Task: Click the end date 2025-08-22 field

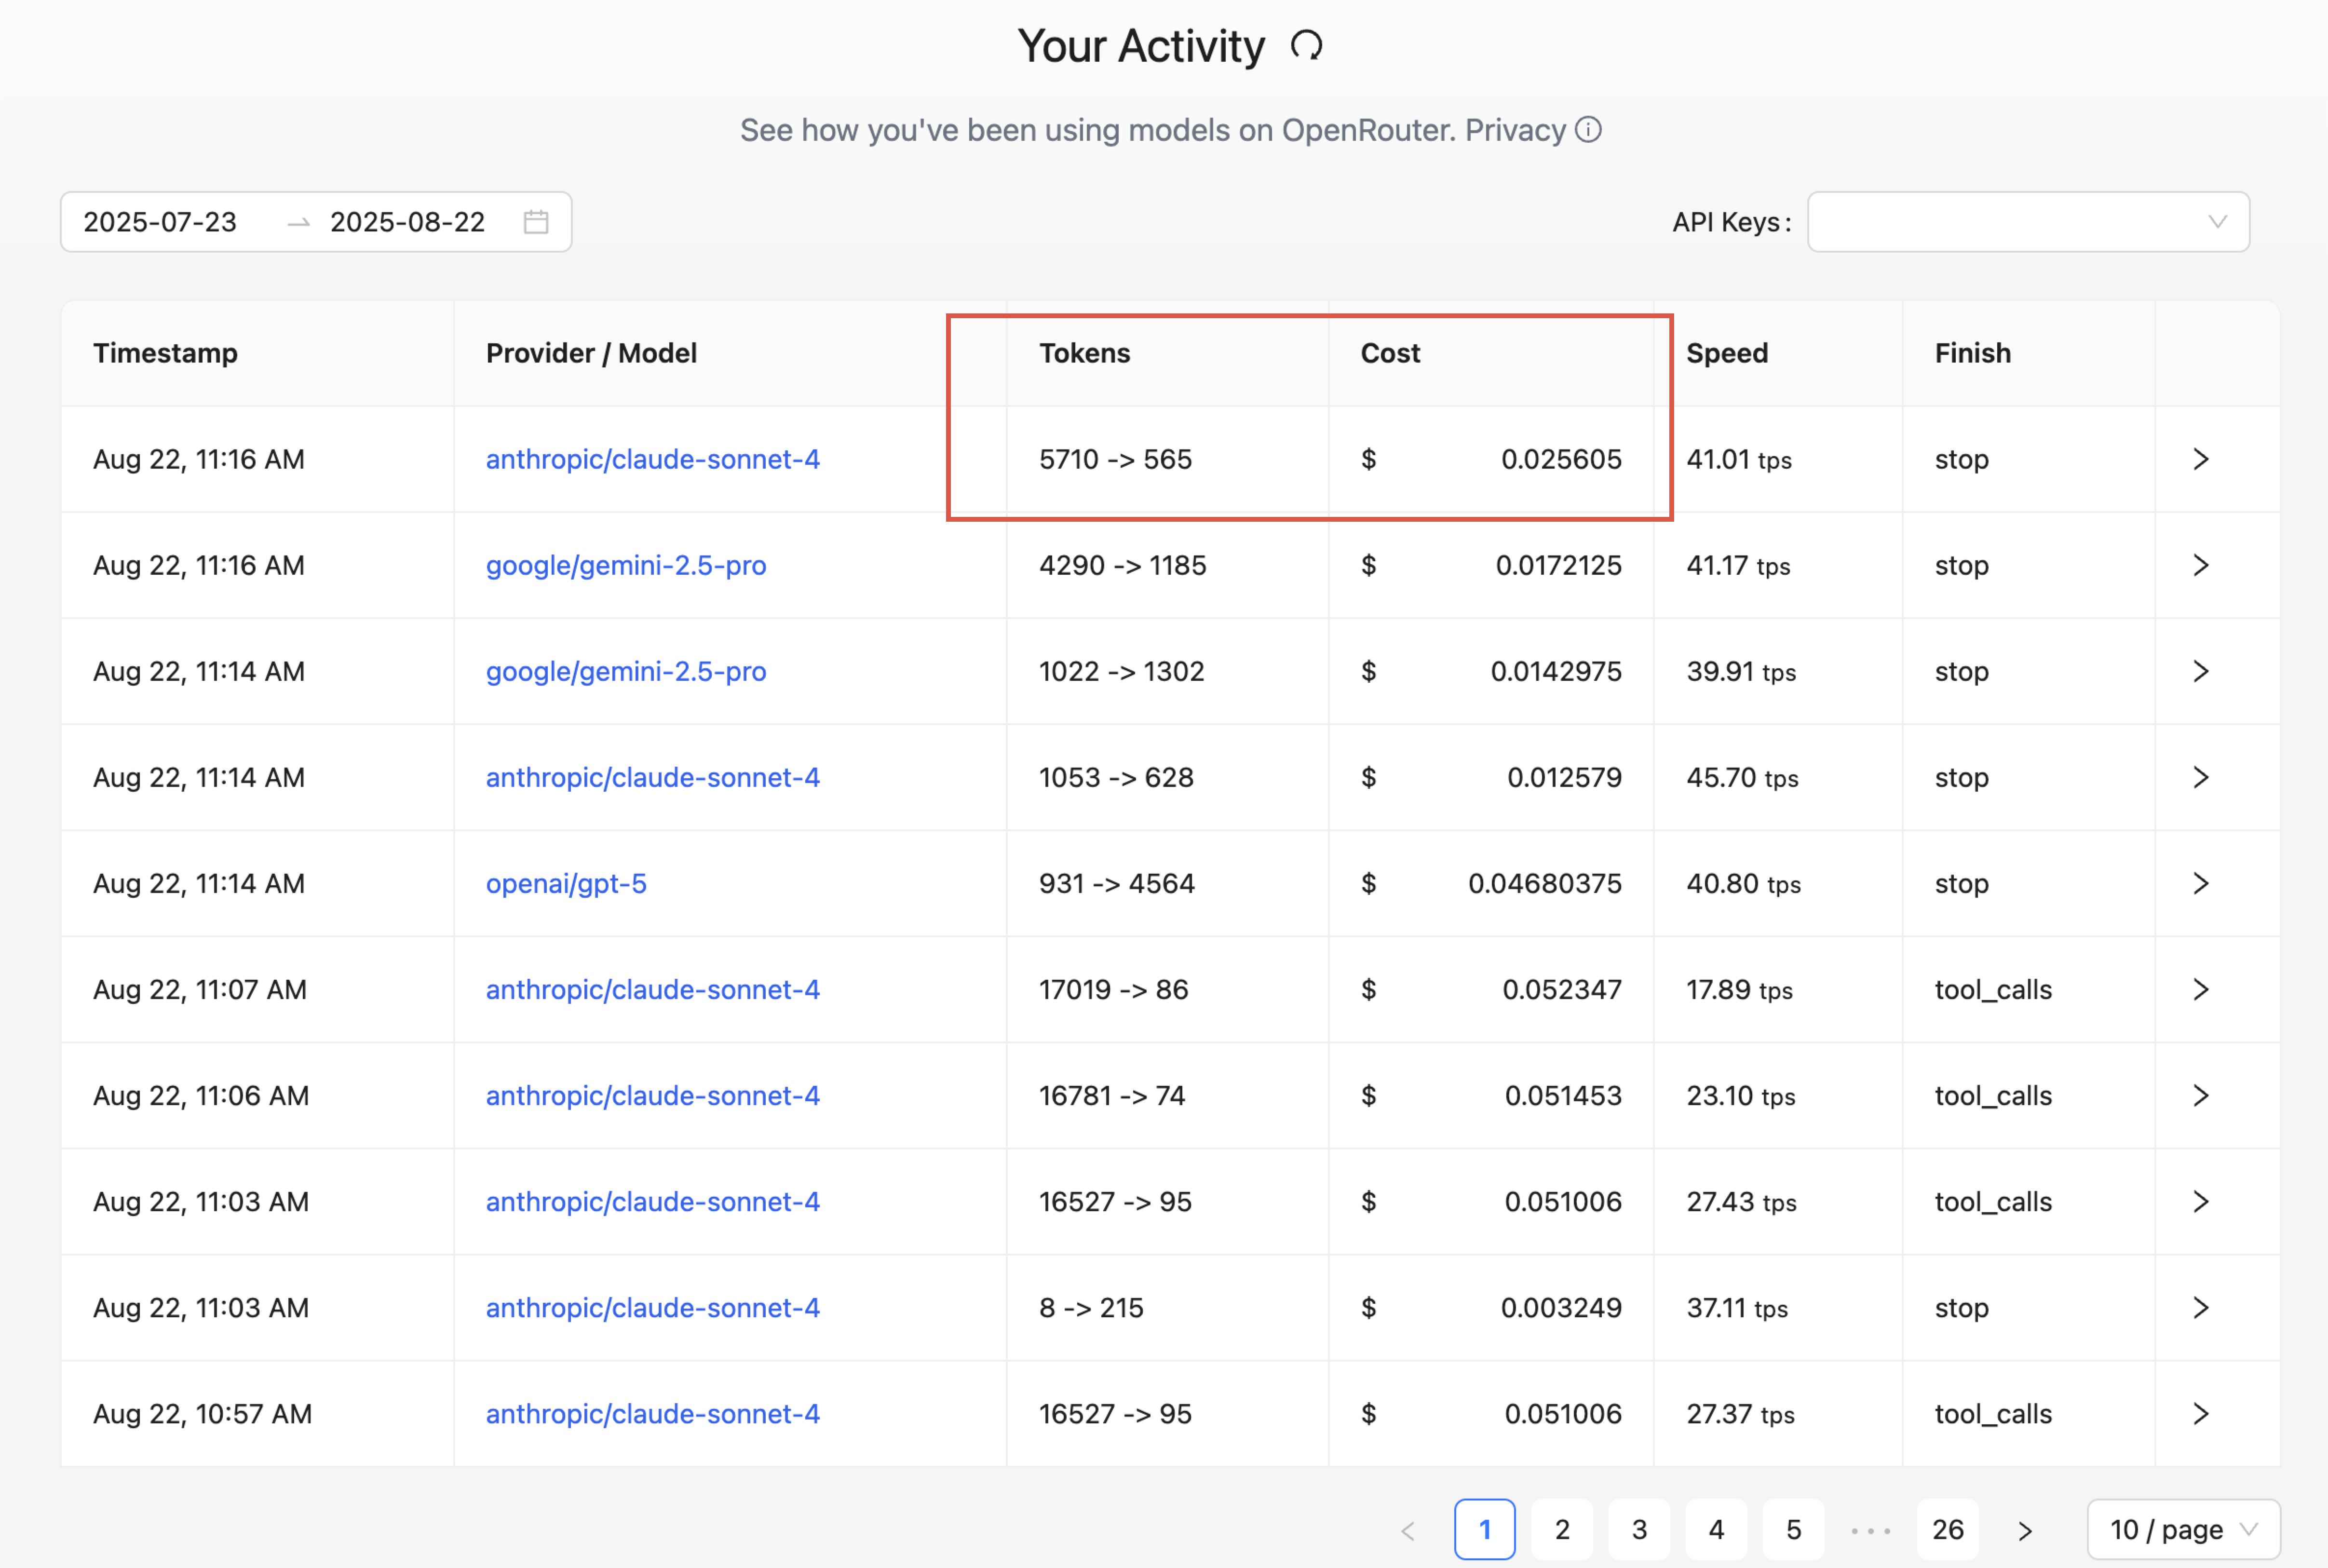Action: point(407,222)
